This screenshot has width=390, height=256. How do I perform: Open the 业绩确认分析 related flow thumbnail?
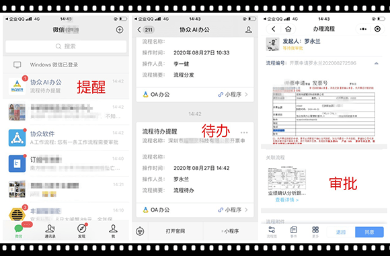pyautogui.click(x=286, y=178)
